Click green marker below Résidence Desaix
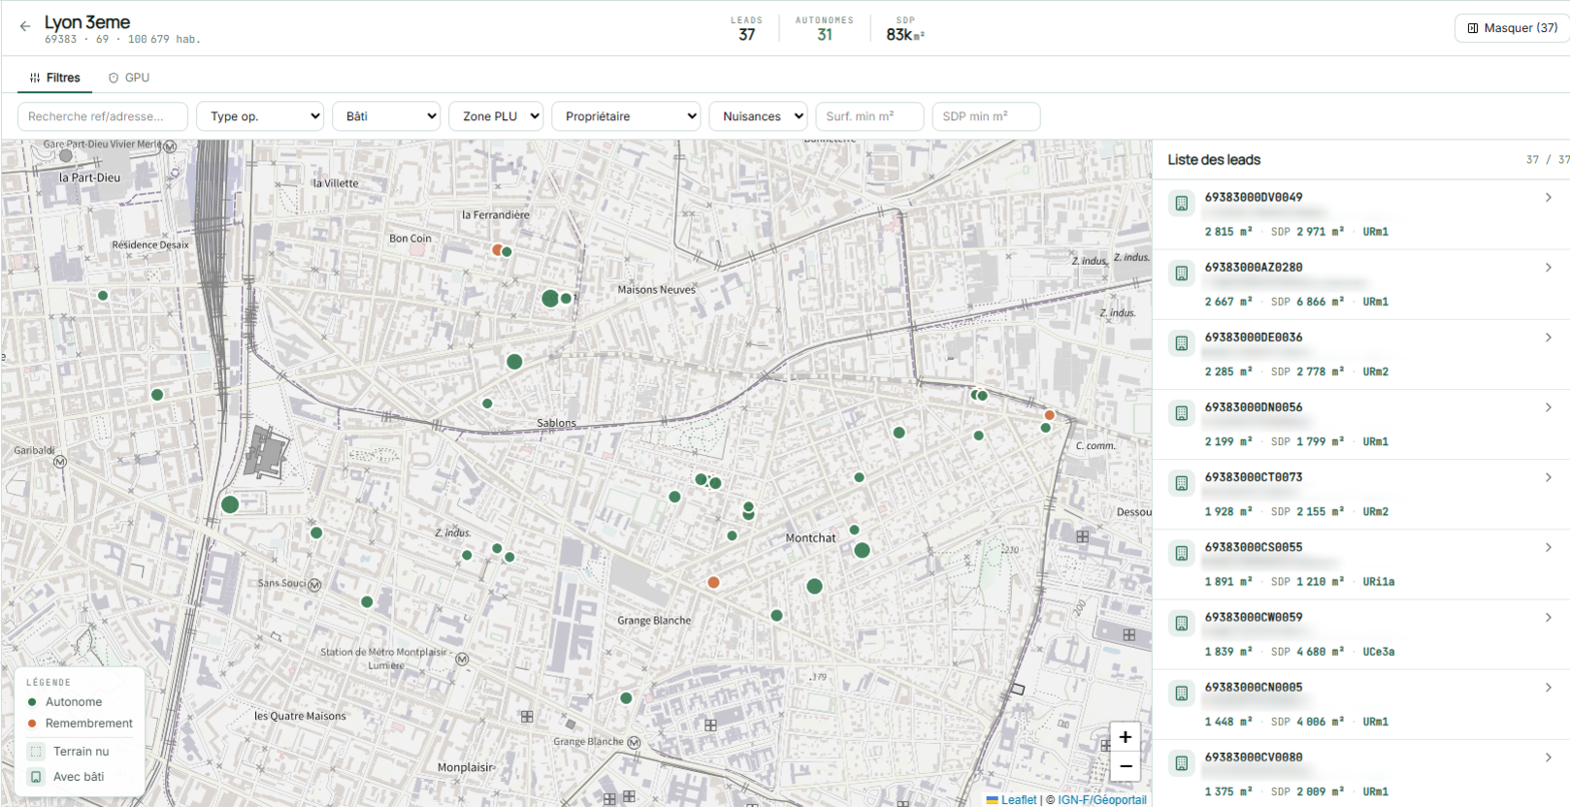This screenshot has width=1570, height=807. (103, 296)
